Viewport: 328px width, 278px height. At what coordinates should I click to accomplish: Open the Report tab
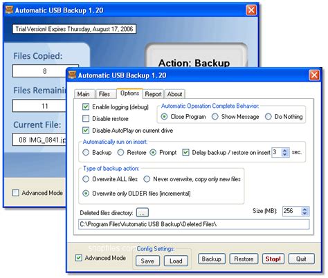coord(153,94)
